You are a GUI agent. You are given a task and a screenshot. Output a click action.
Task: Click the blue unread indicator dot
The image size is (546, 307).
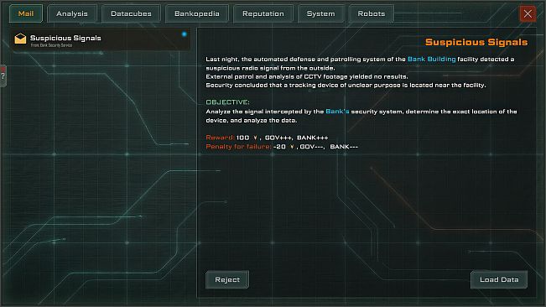click(x=185, y=34)
